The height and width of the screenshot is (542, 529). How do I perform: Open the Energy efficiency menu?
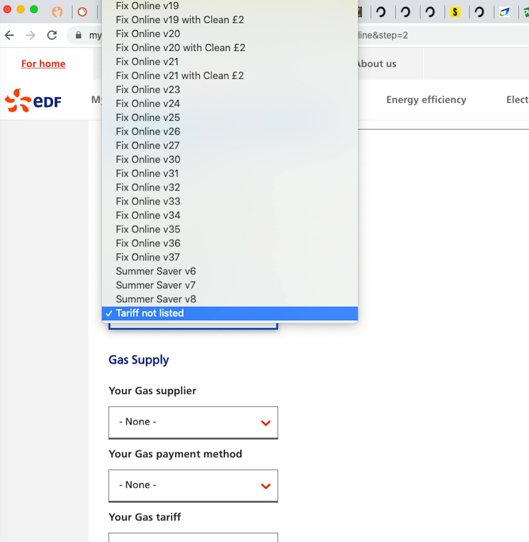point(426,100)
